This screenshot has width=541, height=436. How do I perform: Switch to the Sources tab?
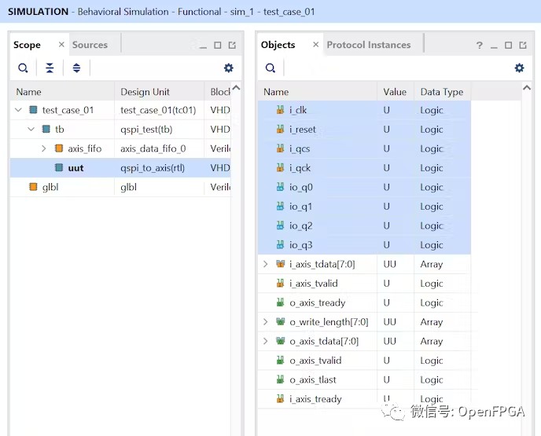(x=90, y=45)
